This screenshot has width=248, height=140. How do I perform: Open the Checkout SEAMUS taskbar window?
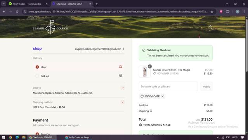coord(42,137)
